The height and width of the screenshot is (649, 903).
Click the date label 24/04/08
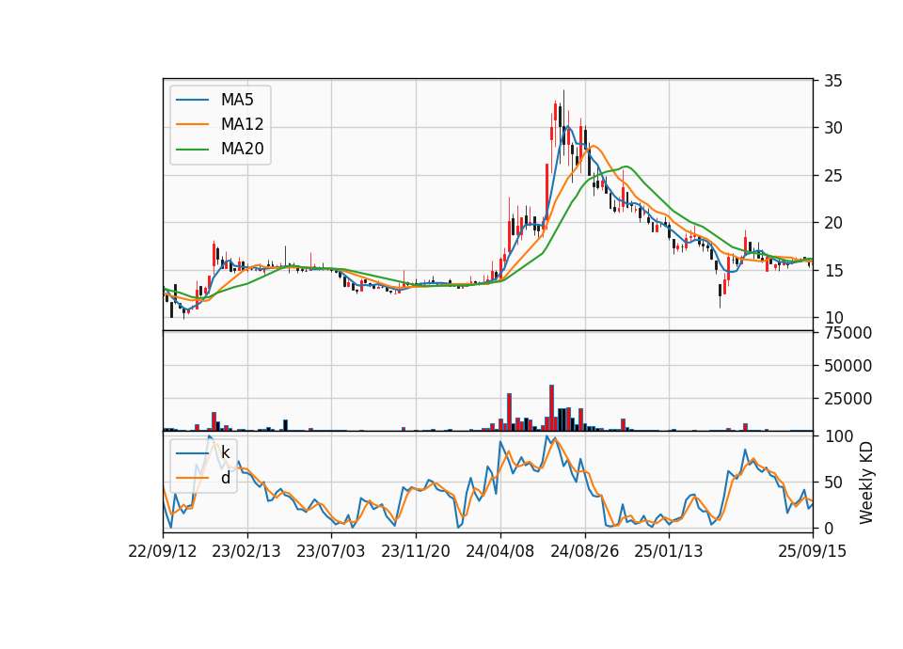499,552
